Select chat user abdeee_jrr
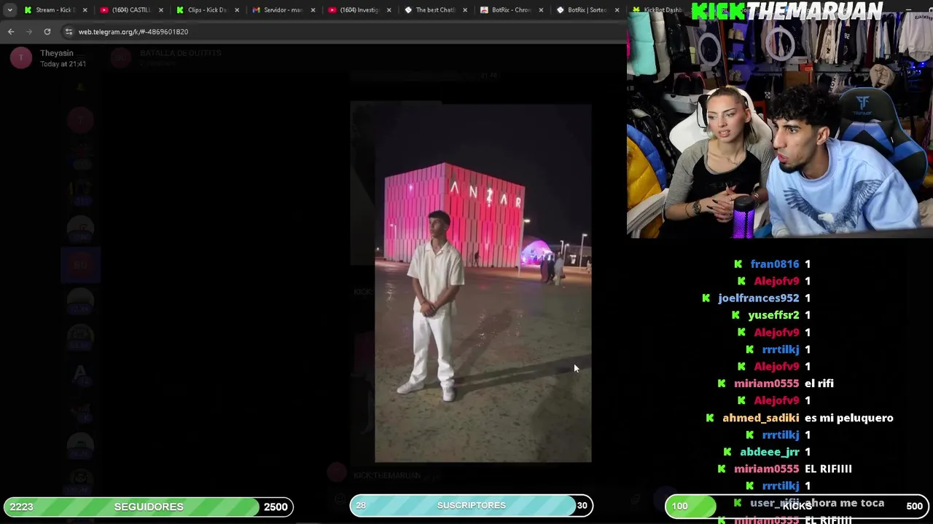 click(x=770, y=452)
